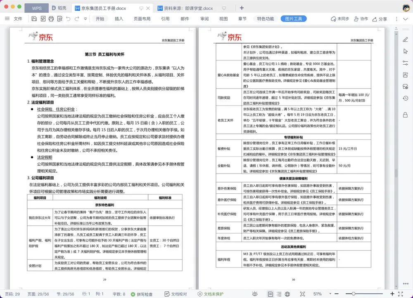Close the 京东集团员工手册.docx tab

(148, 8)
